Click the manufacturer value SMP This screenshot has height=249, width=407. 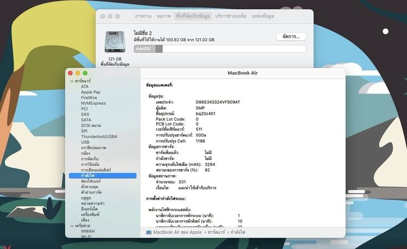200,108
